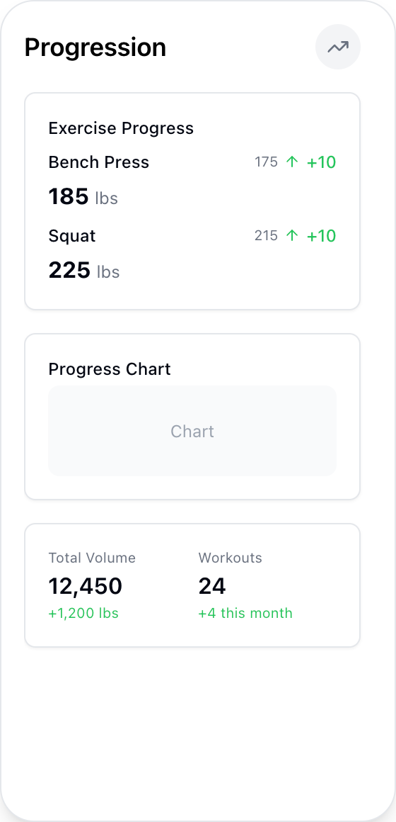Open the Total Volume 12,450 stat
396x822 pixels.
[92, 585]
